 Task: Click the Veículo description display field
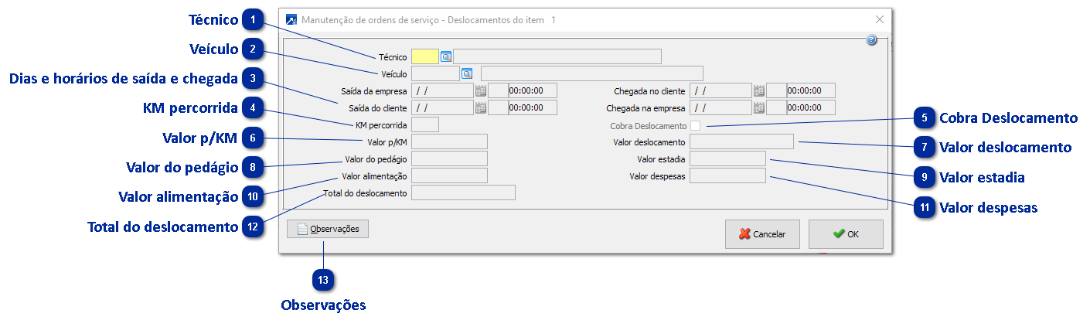tap(592, 73)
